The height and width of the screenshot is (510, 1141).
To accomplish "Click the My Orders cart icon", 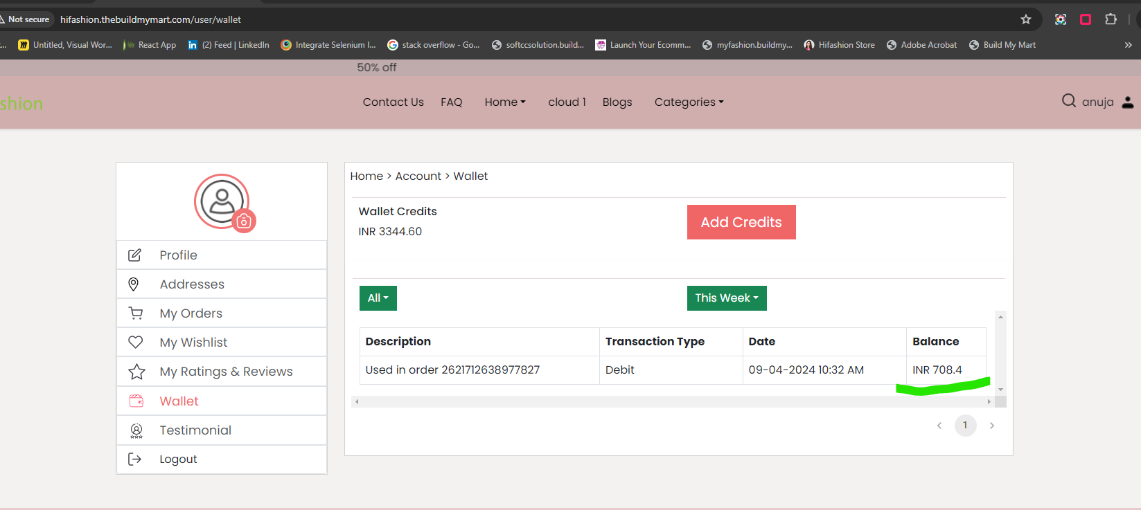I will [x=136, y=313].
